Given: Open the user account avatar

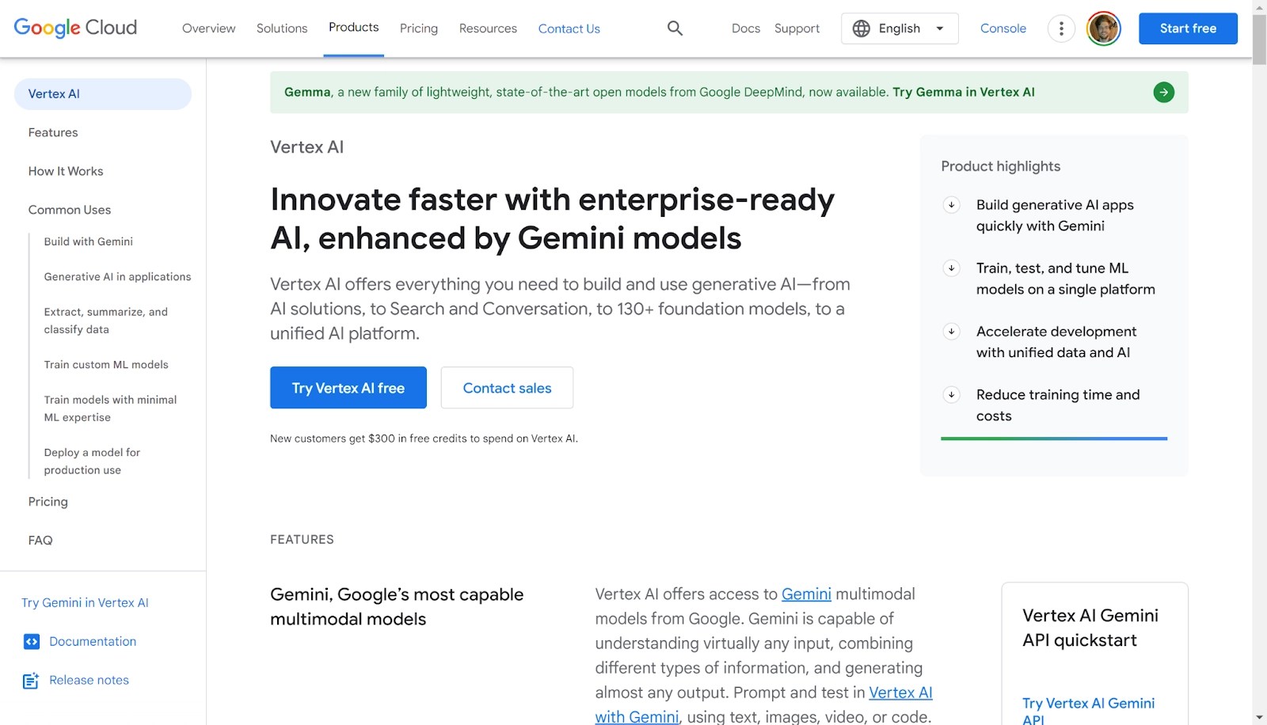Looking at the screenshot, I should click(1104, 28).
